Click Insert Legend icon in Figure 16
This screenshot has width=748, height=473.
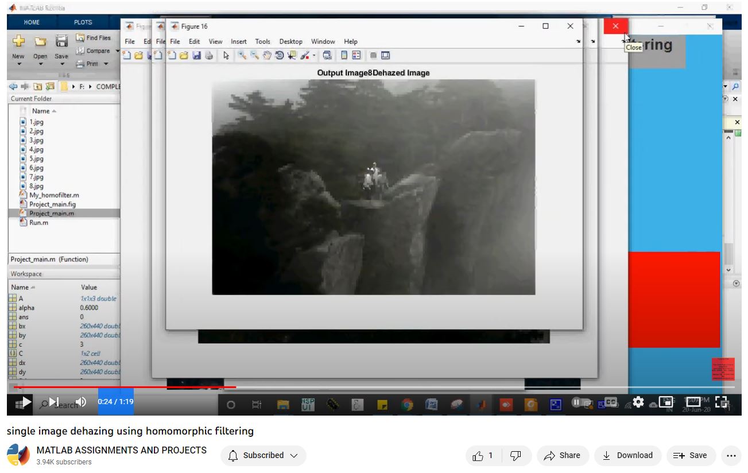pos(356,55)
